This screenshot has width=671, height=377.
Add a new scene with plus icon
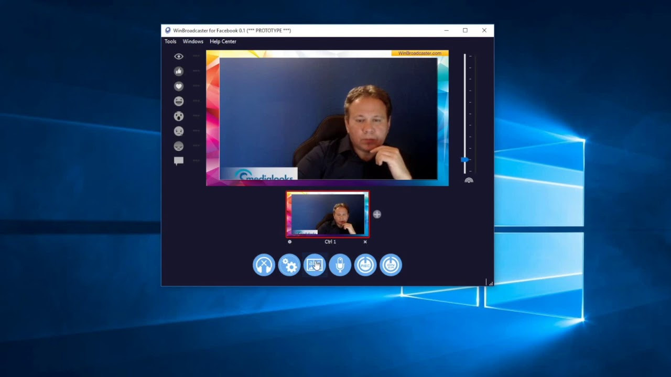377,214
